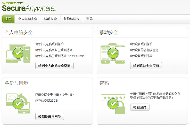Viewport: 190px width, 128px height.
Task: Click the 移动安全 panel heading
Action: pyautogui.click(x=109, y=33)
